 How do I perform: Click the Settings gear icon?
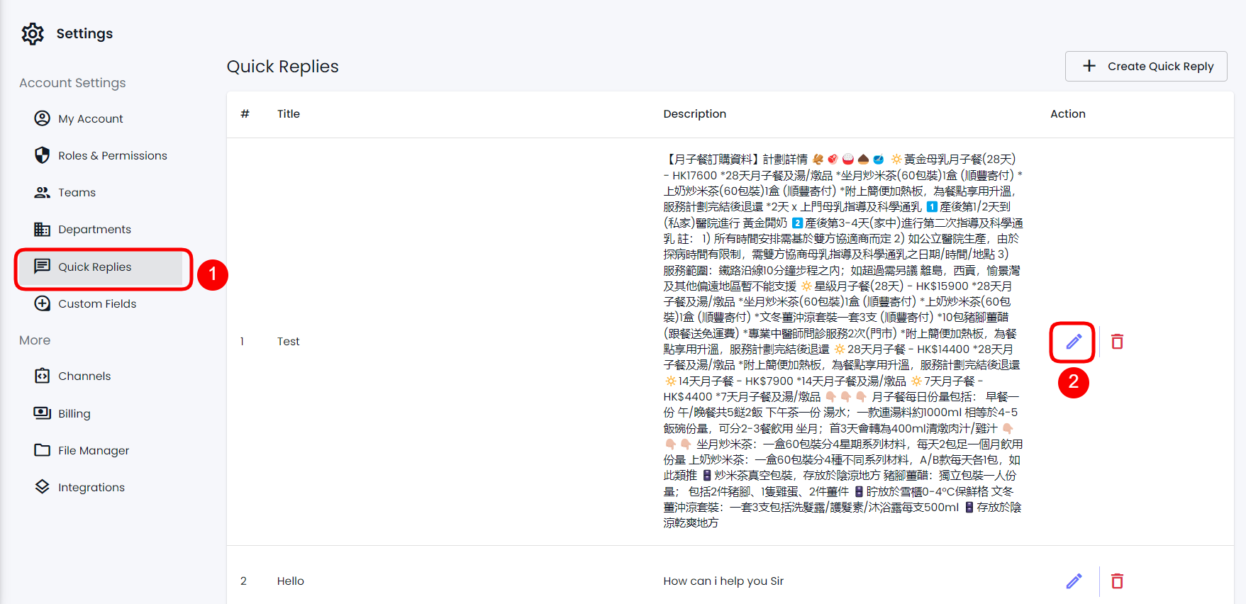pos(33,33)
